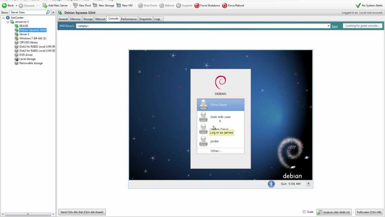Click Send Ctrl+Alt+Del button
385x217 pixels.
(x=82, y=212)
